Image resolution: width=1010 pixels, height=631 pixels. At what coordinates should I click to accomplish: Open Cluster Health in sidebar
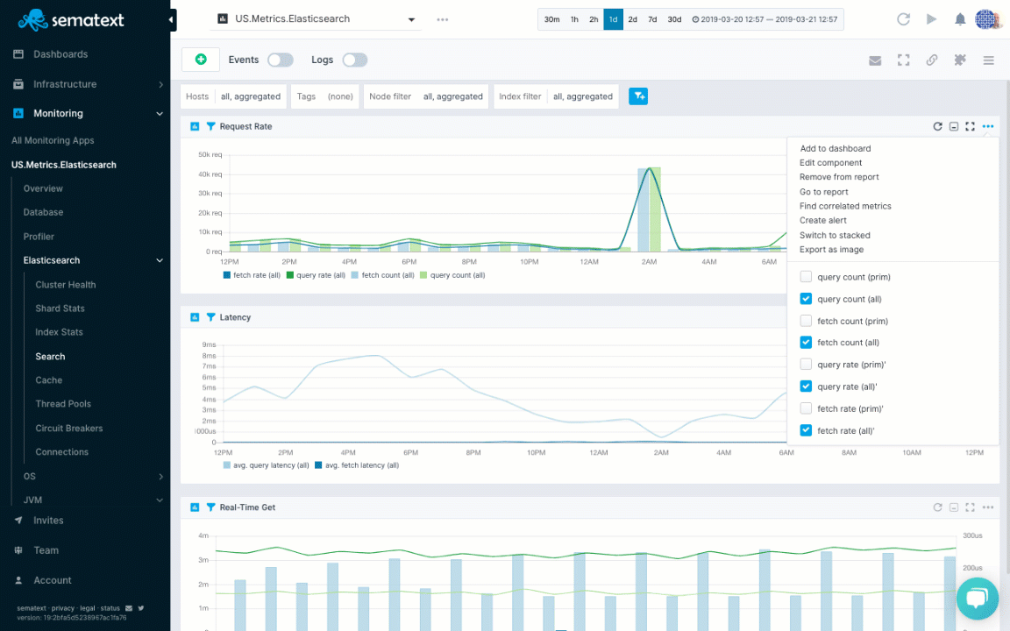pos(66,285)
